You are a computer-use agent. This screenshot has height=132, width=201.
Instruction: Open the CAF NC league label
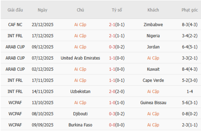click(x=15, y=25)
